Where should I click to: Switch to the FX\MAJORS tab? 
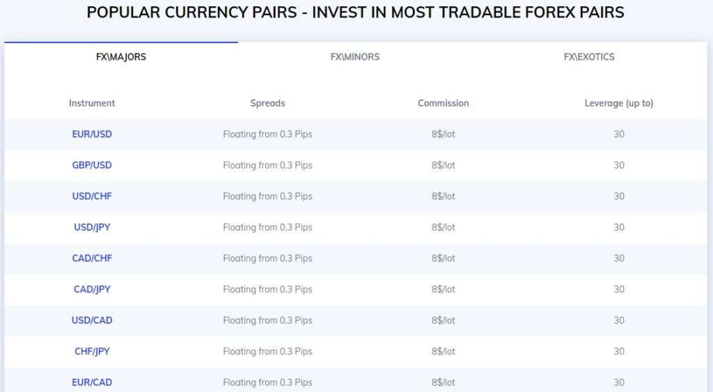121,57
